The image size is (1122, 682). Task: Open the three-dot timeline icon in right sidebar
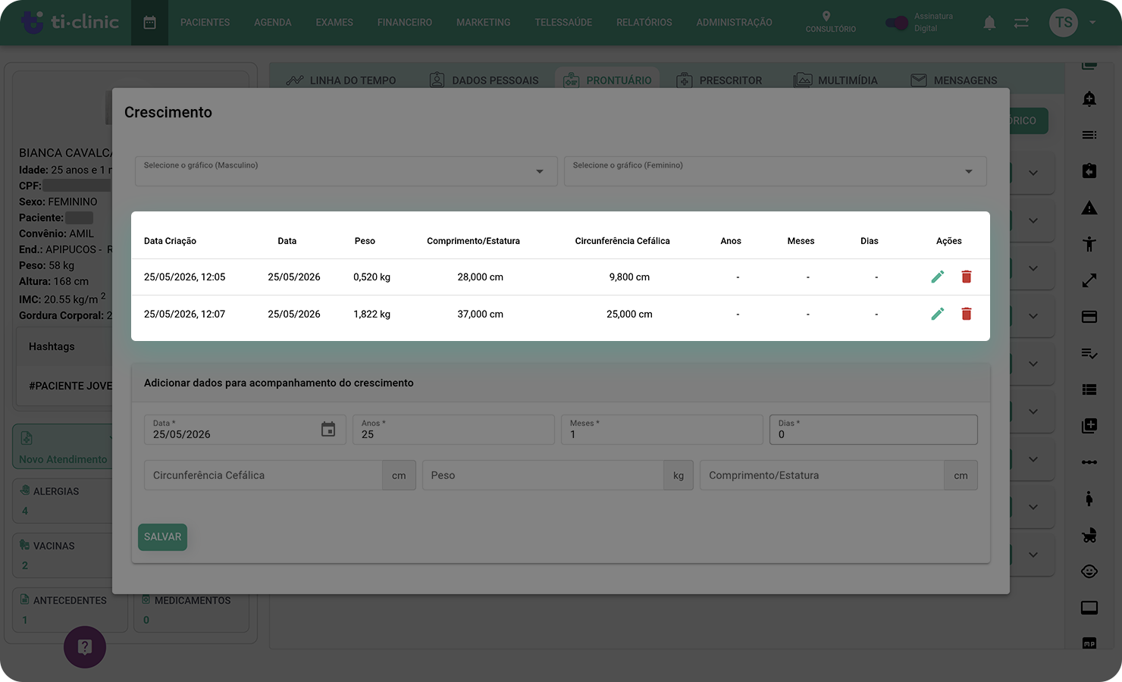1089,462
